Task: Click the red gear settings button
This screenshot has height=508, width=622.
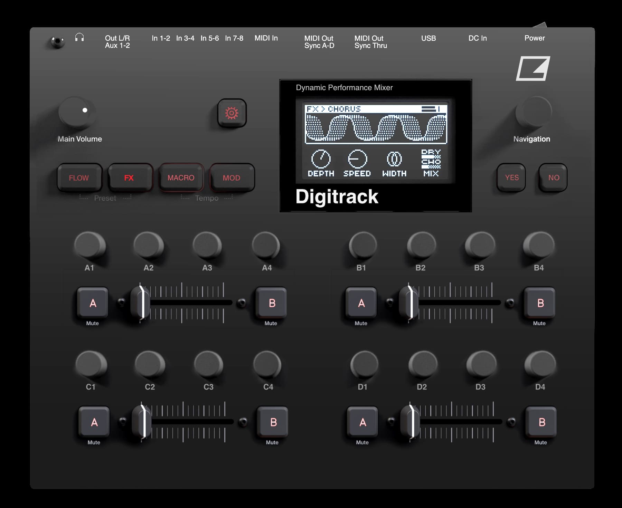Action: coord(232,113)
